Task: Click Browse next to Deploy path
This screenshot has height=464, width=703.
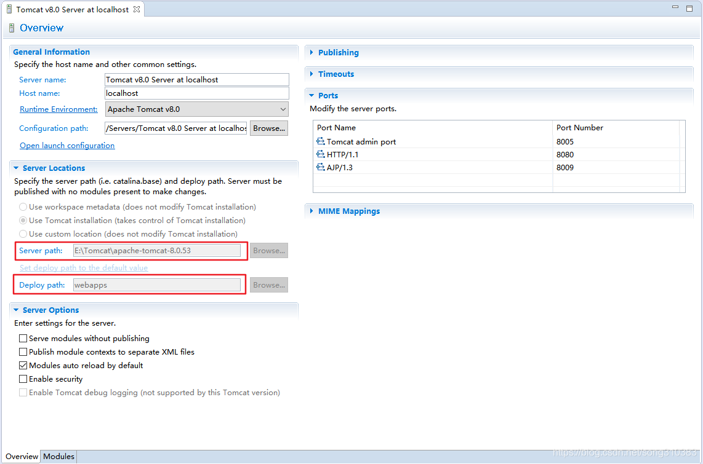Action: coord(268,285)
